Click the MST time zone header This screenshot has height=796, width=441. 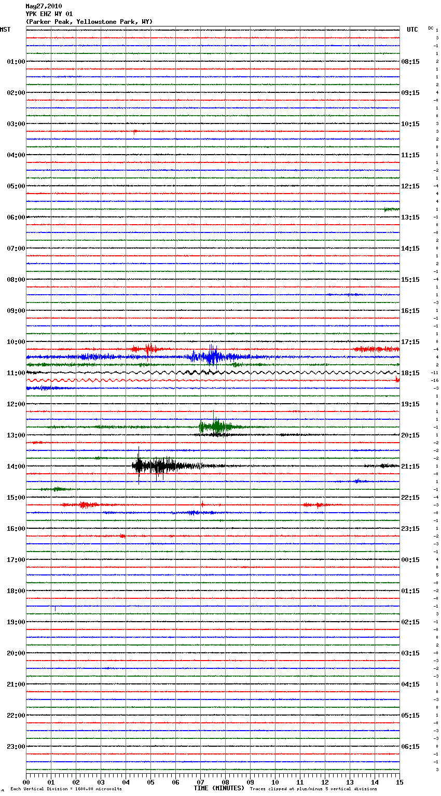(5, 30)
